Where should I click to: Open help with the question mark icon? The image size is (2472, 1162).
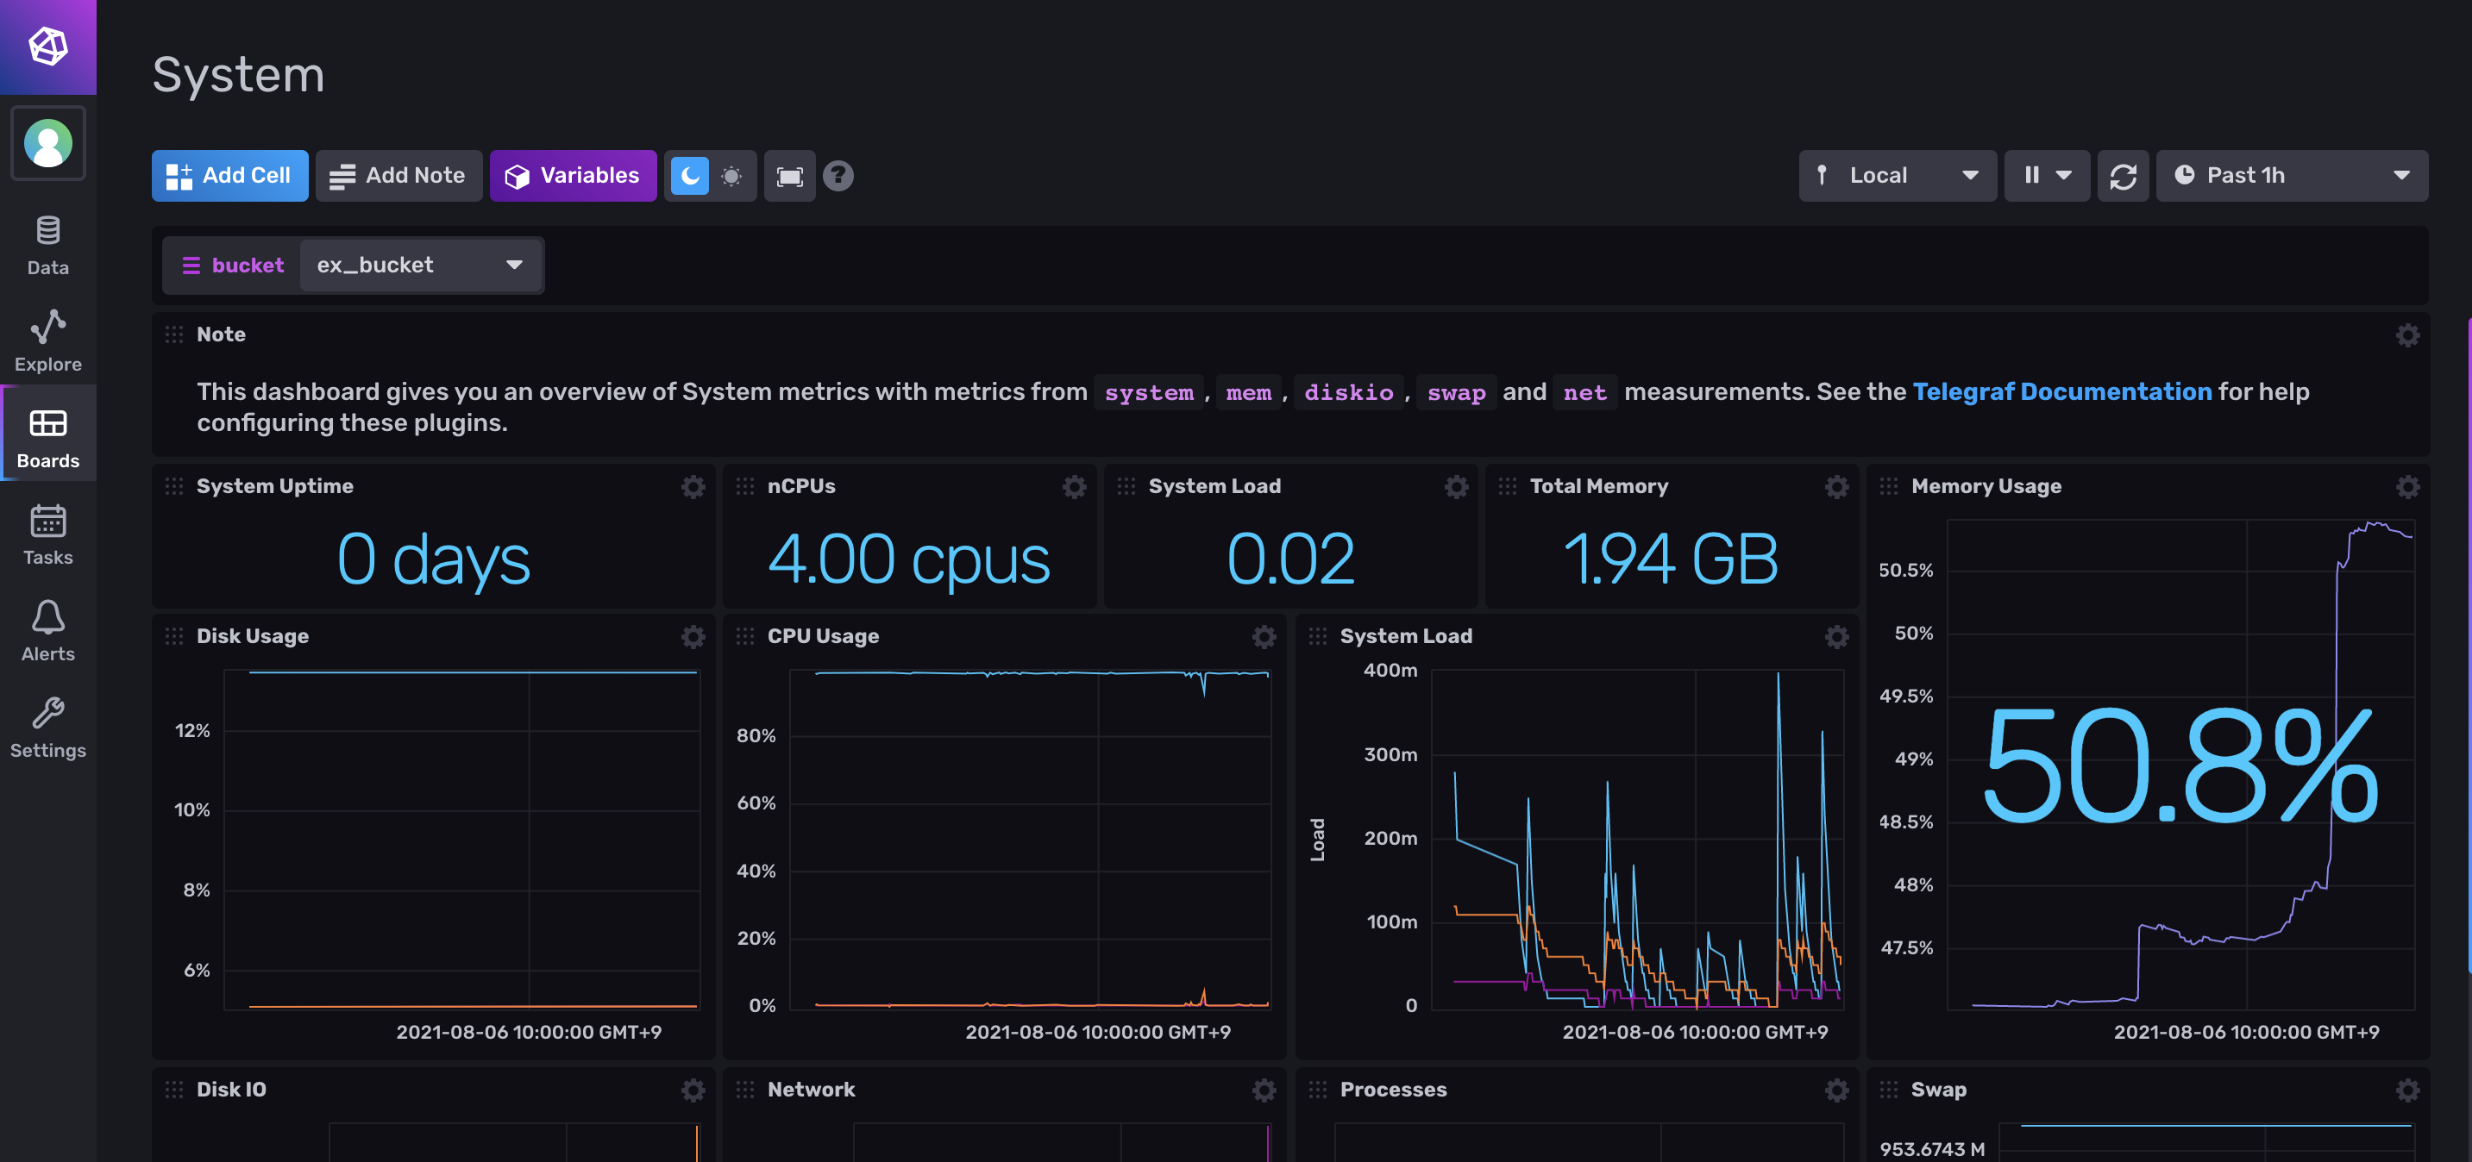pos(838,176)
